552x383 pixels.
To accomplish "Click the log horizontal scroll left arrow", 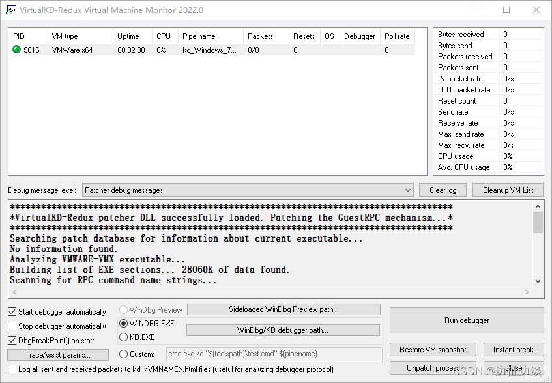I will [x=14, y=292].
